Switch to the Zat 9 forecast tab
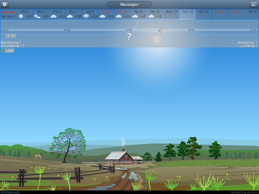Screen dimensions: 259x194 point(106,14)
